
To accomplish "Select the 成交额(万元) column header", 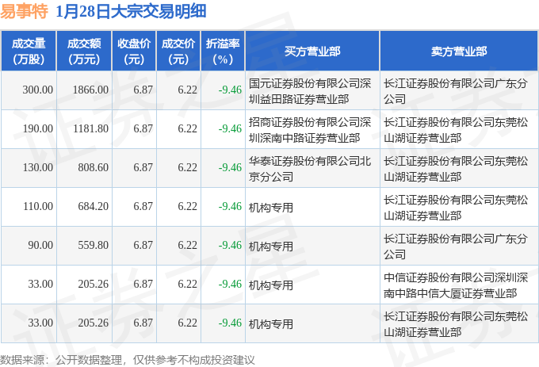I will point(84,52).
